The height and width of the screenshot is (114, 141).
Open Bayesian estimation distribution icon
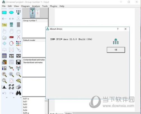tap(4, 87)
